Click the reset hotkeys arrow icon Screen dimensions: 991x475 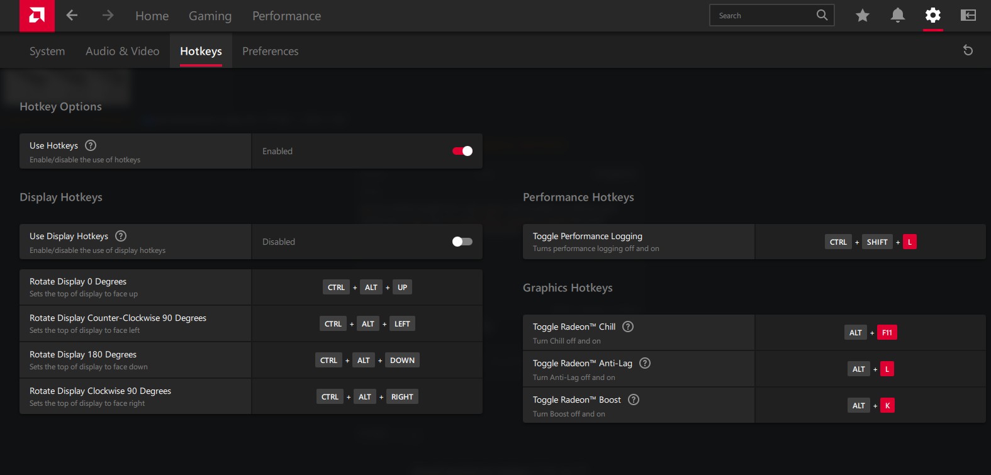pyautogui.click(x=968, y=50)
